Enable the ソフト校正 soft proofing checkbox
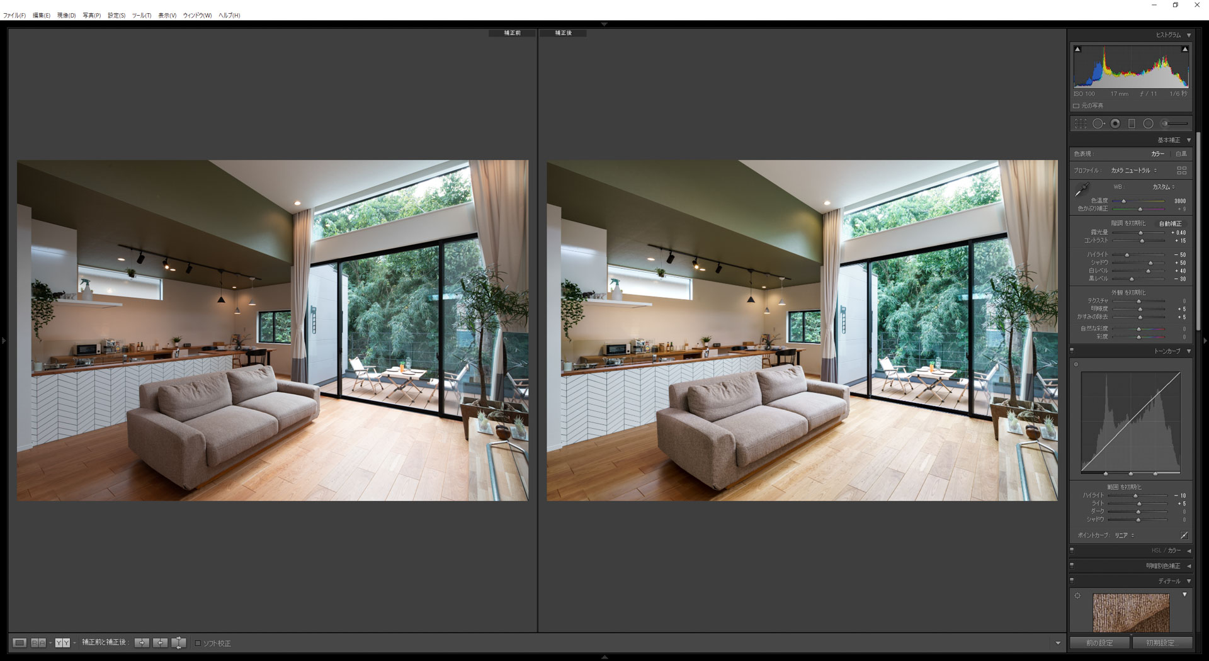The image size is (1209, 661). point(198,643)
